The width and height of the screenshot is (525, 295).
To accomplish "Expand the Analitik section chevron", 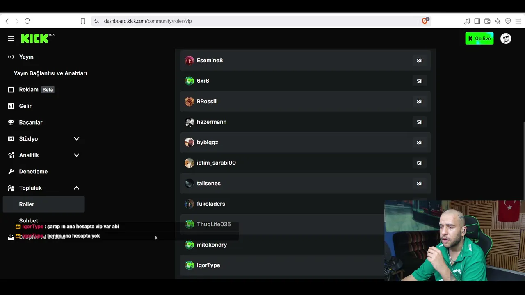I will coord(76,155).
